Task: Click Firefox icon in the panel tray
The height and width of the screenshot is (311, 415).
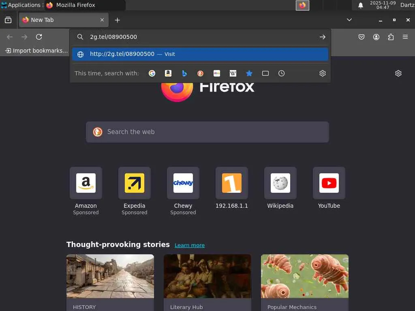Action: coord(302,5)
